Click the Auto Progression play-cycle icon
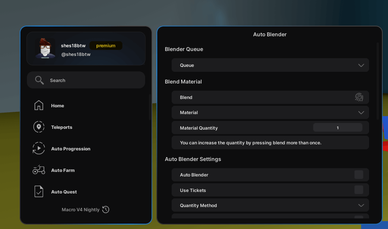Image resolution: width=388 pixels, height=229 pixels. pos(39,148)
